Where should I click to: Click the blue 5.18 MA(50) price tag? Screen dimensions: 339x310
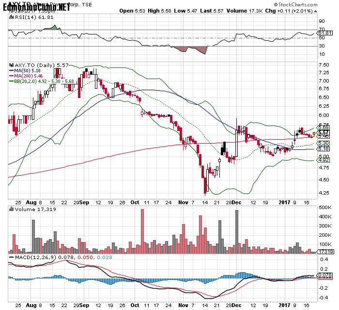click(324, 148)
